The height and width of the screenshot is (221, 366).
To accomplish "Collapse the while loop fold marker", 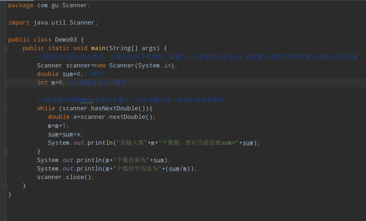I will click(6, 108).
